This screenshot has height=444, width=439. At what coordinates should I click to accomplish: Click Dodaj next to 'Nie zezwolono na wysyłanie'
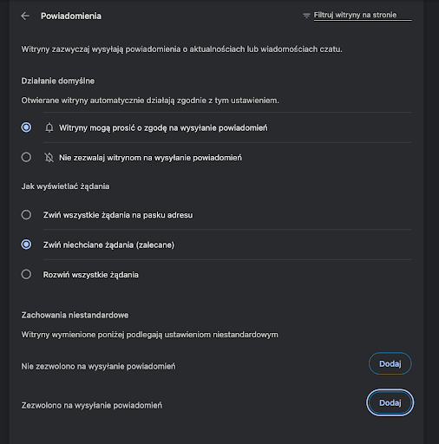click(390, 363)
